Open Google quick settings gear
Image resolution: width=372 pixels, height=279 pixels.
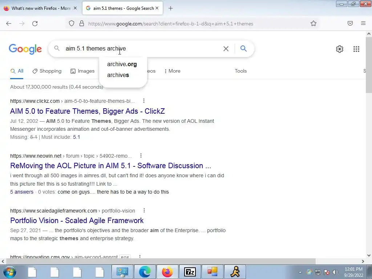[x=340, y=49]
